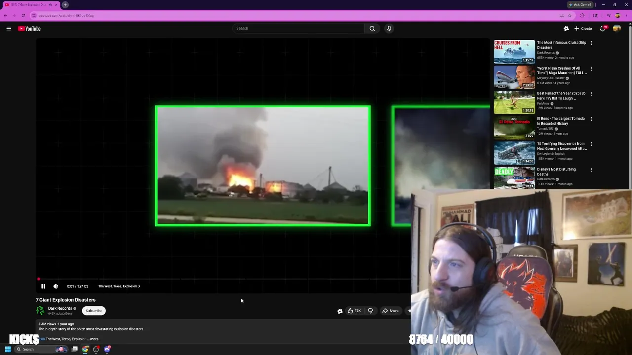This screenshot has width=632, height=355.
Task: Click Ask Gemini button
Action: [x=580, y=5]
